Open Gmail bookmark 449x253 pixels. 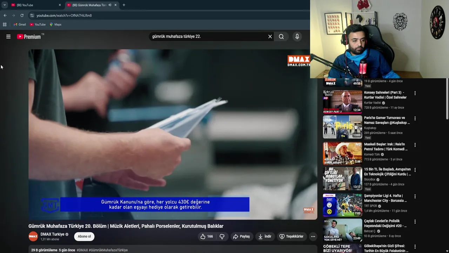coord(20,25)
